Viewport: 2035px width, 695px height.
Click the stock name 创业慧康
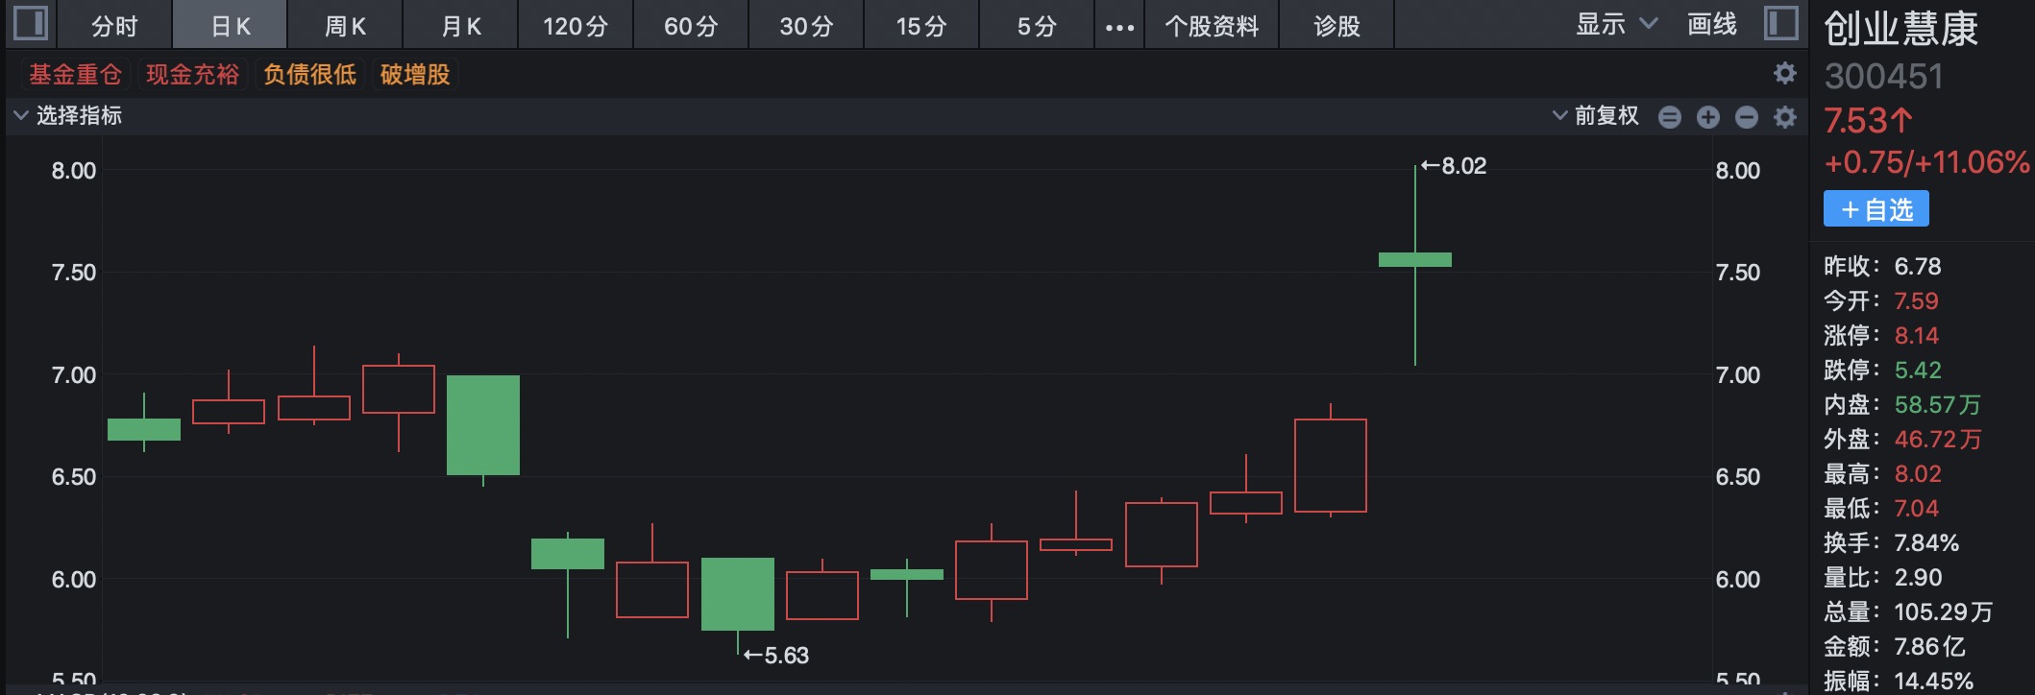click(x=1901, y=28)
